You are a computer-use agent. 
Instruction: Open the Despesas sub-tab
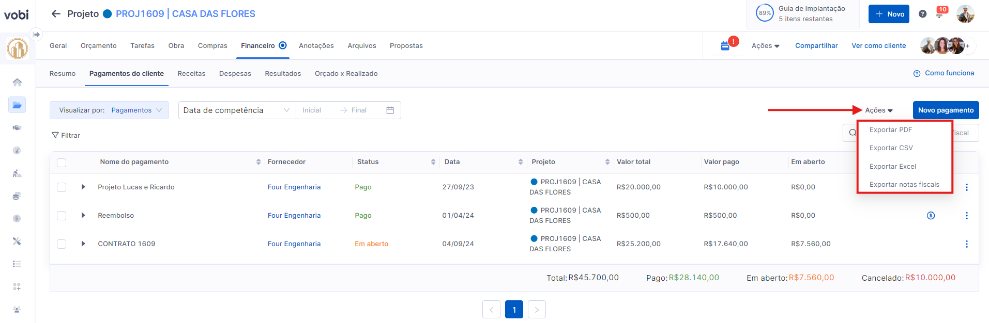(235, 74)
